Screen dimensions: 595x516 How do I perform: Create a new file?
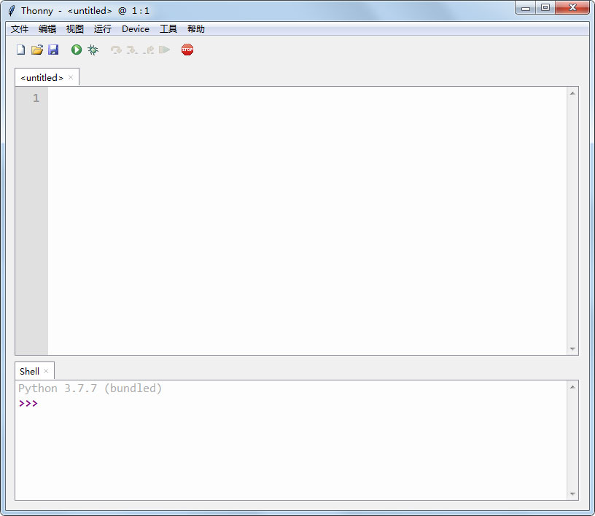[20, 49]
